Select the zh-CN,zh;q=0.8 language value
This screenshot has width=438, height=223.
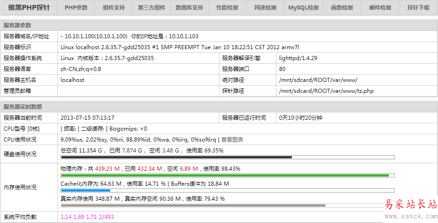pos(81,69)
